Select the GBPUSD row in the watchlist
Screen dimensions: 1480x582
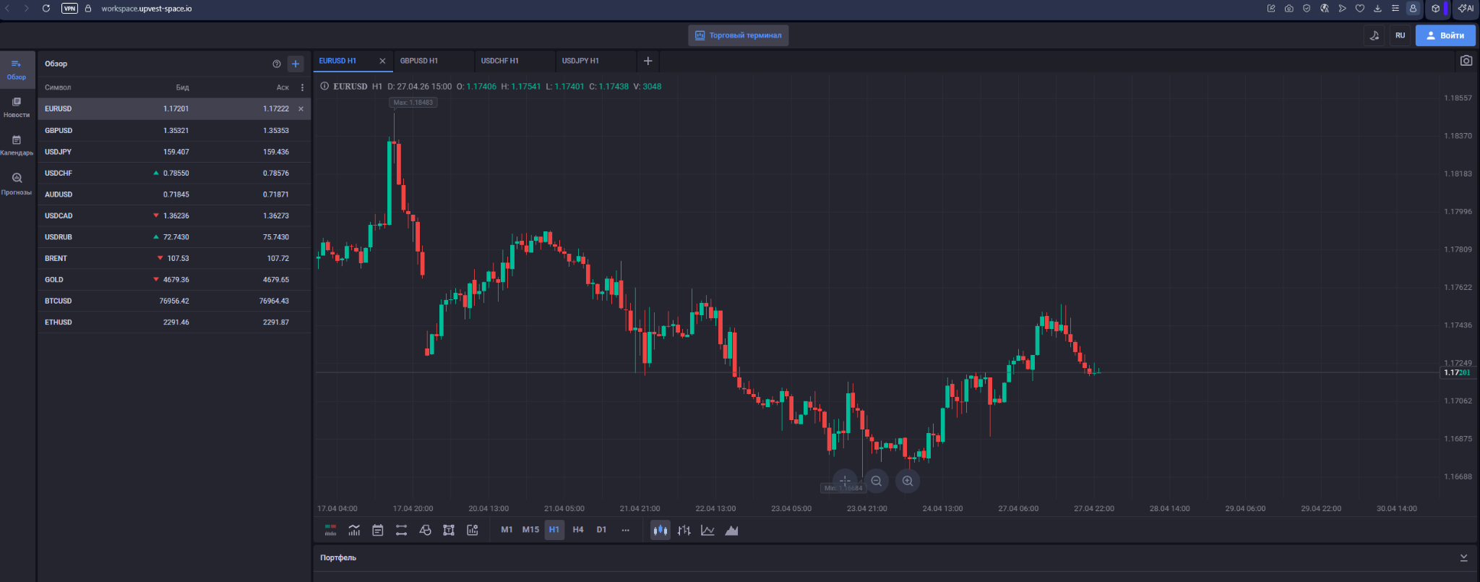174,131
